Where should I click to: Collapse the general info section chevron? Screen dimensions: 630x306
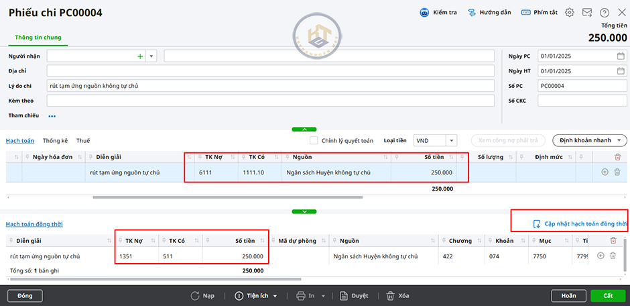[304, 129]
